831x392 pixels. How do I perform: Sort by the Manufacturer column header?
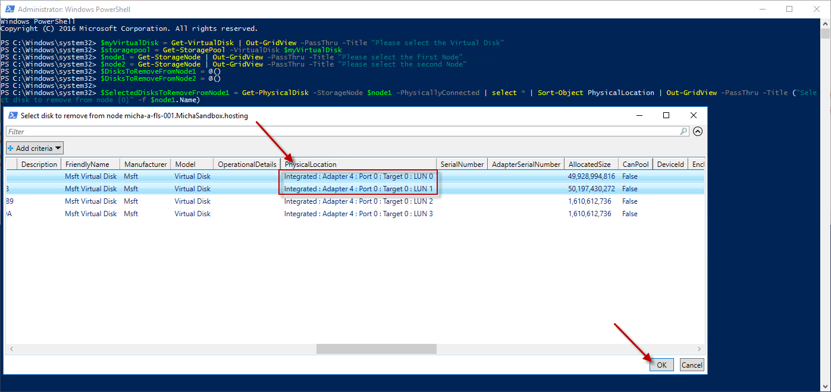pyautogui.click(x=145, y=165)
